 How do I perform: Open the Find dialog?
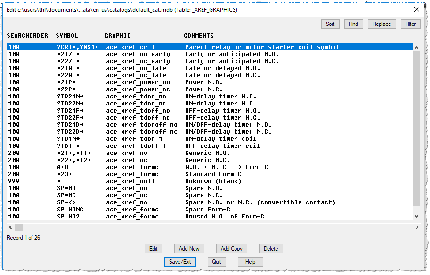coord(354,24)
